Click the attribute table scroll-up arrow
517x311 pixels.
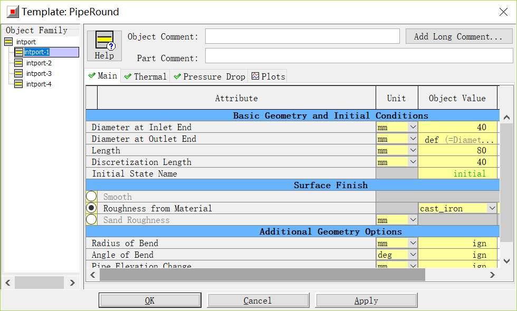coord(507,117)
